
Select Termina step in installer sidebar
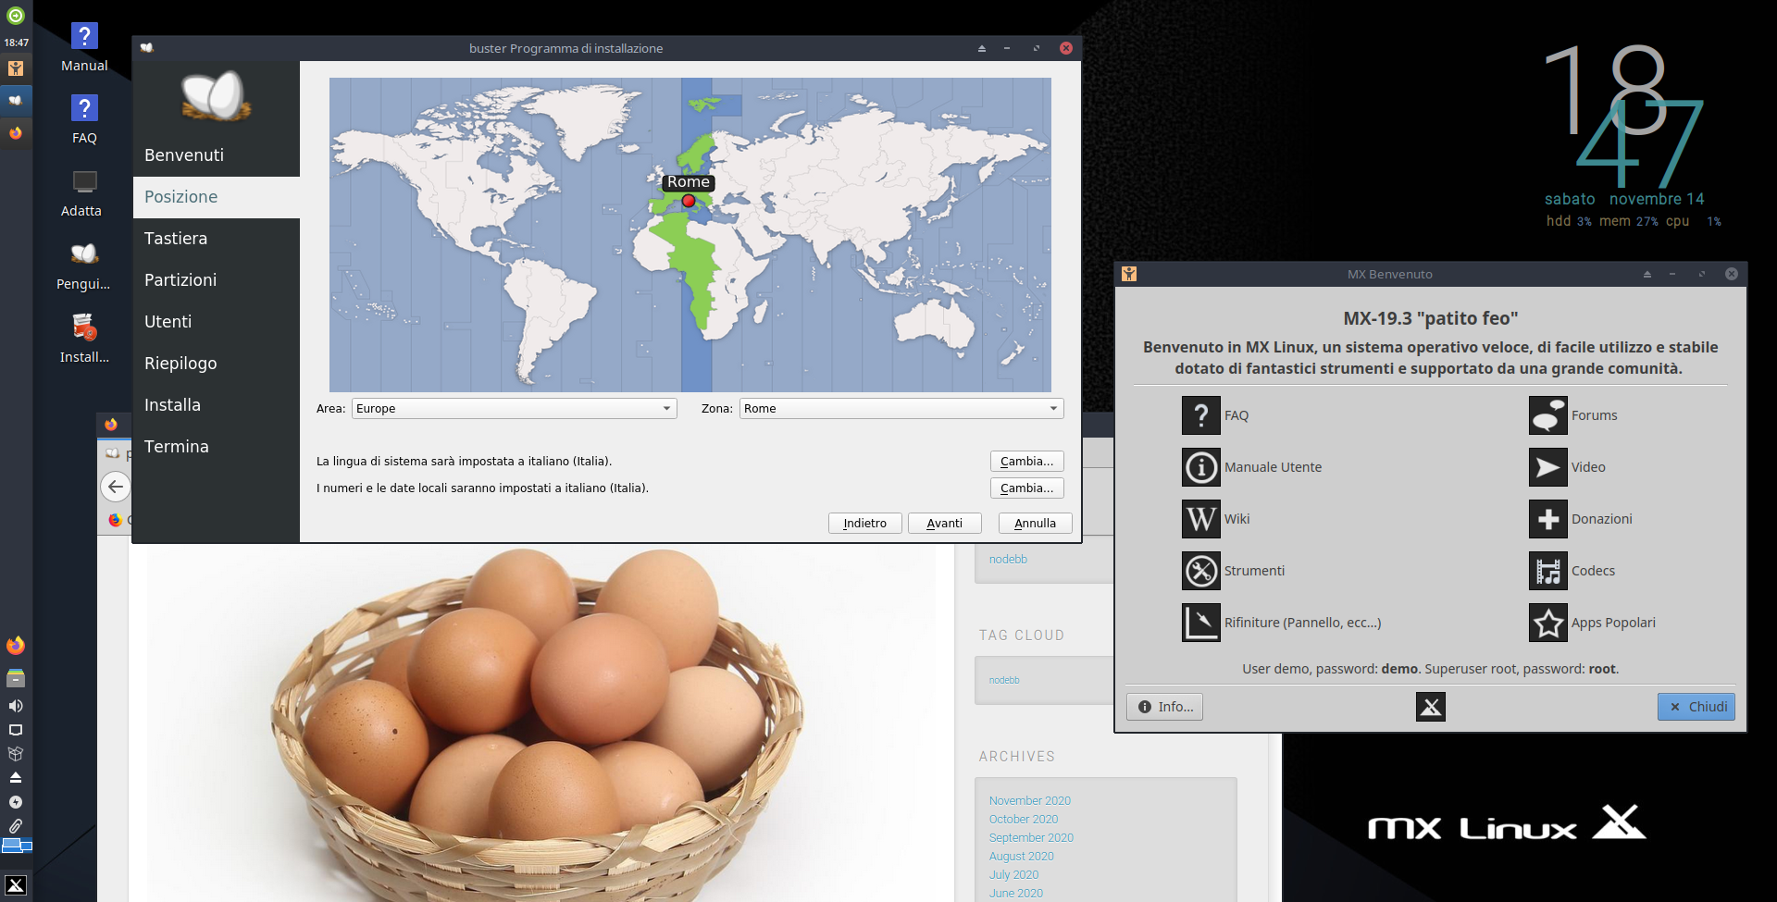(x=217, y=447)
